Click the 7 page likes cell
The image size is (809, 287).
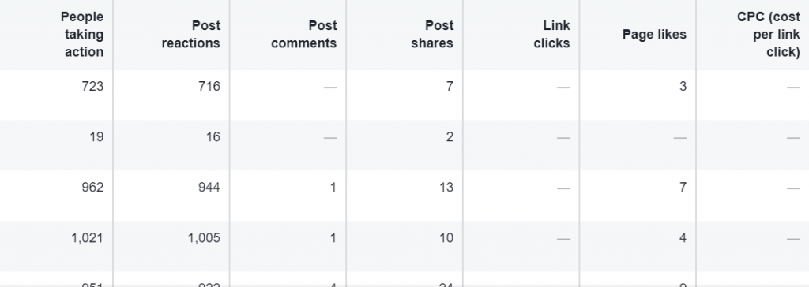click(x=683, y=187)
